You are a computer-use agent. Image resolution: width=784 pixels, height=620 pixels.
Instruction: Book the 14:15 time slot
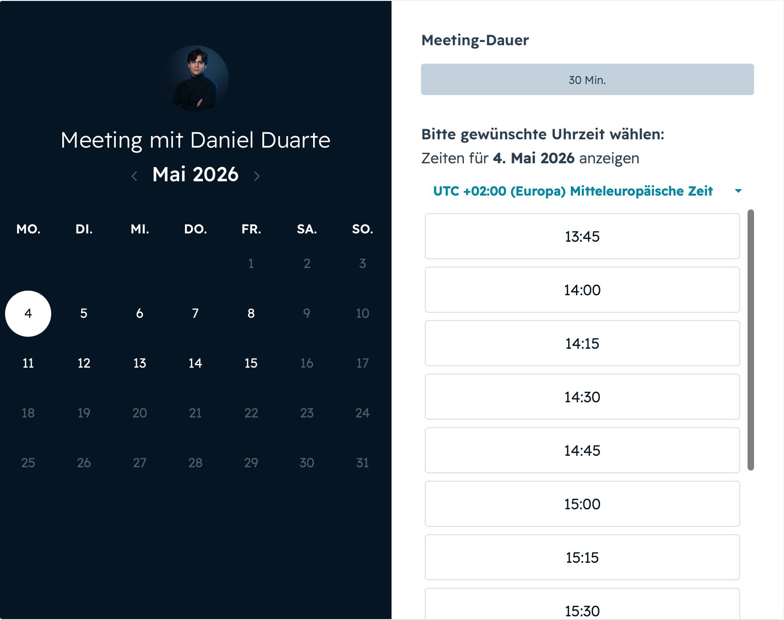pyautogui.click(x=582, y=343)
